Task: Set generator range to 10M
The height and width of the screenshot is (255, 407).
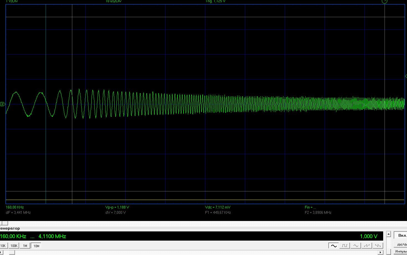Action: click(36, 246)
